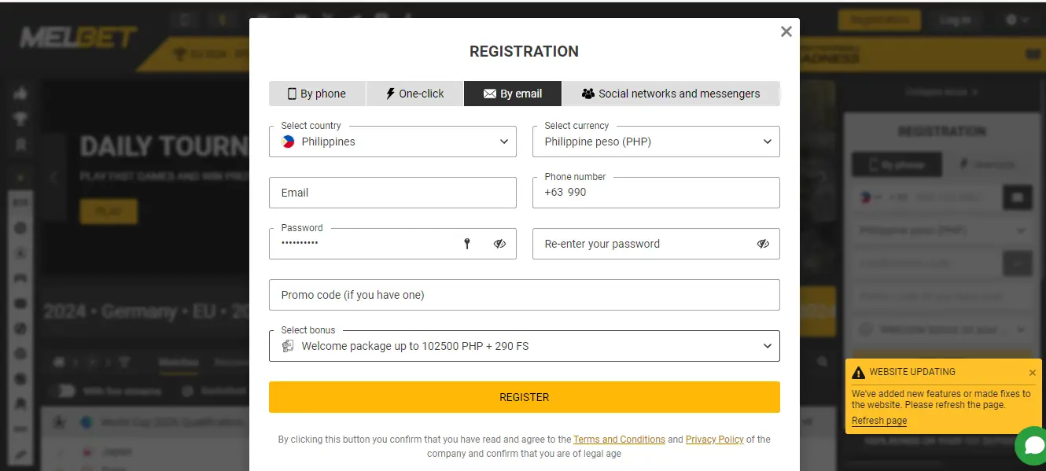Click the gift icon in Select bonus field
Viewport: 1046px width, 471px height.
289,346
